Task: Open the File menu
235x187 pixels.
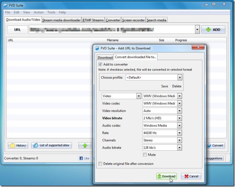Action: point(8,12)
